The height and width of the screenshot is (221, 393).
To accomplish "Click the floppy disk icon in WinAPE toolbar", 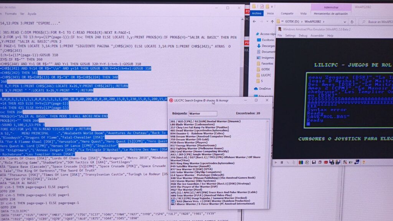I will 314,162.
